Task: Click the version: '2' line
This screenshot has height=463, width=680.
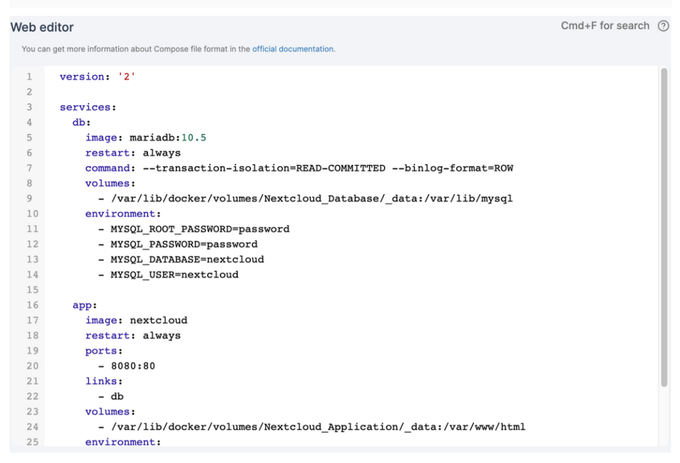Action: (x=98, y=77)
